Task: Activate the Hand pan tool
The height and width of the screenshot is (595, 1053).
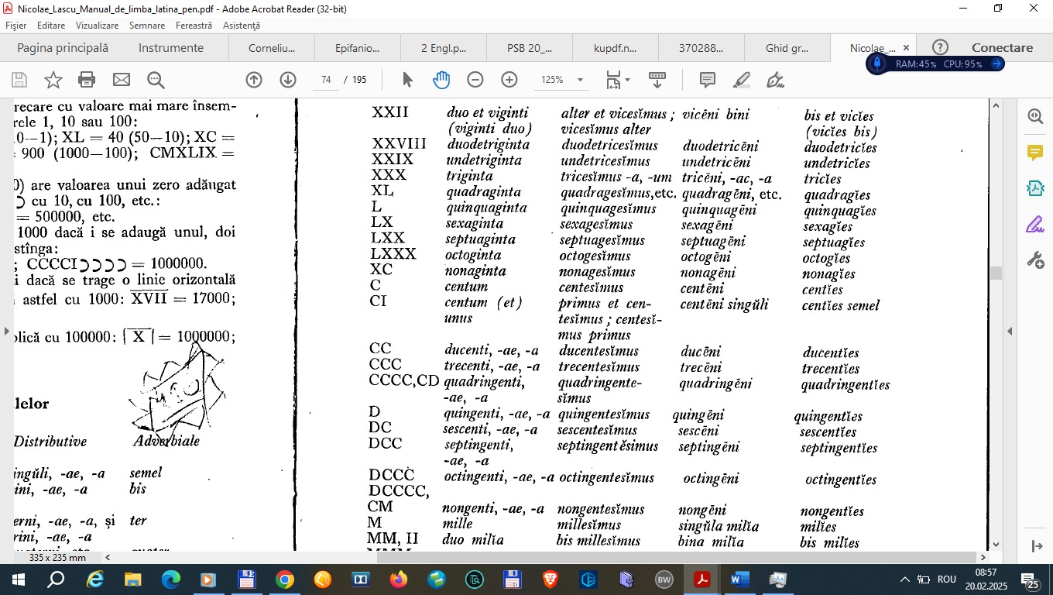Action: [441, 80]
